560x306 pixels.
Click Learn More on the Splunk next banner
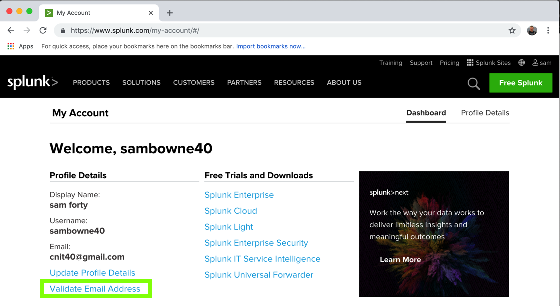tap(400, 260)
